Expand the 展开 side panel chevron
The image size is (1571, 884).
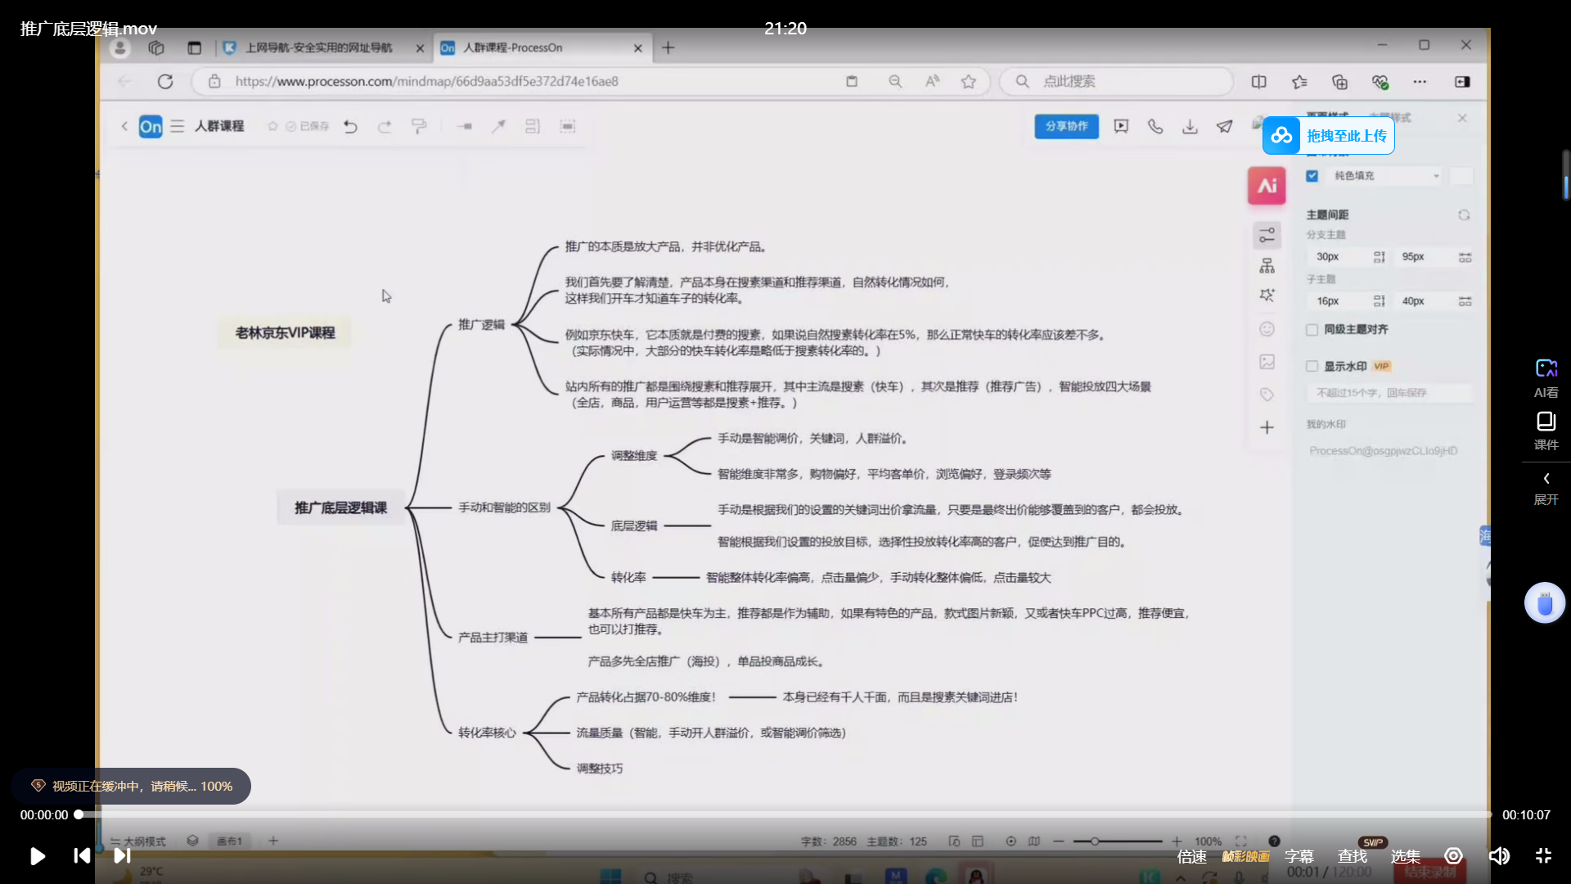[x=1546, y=479]
